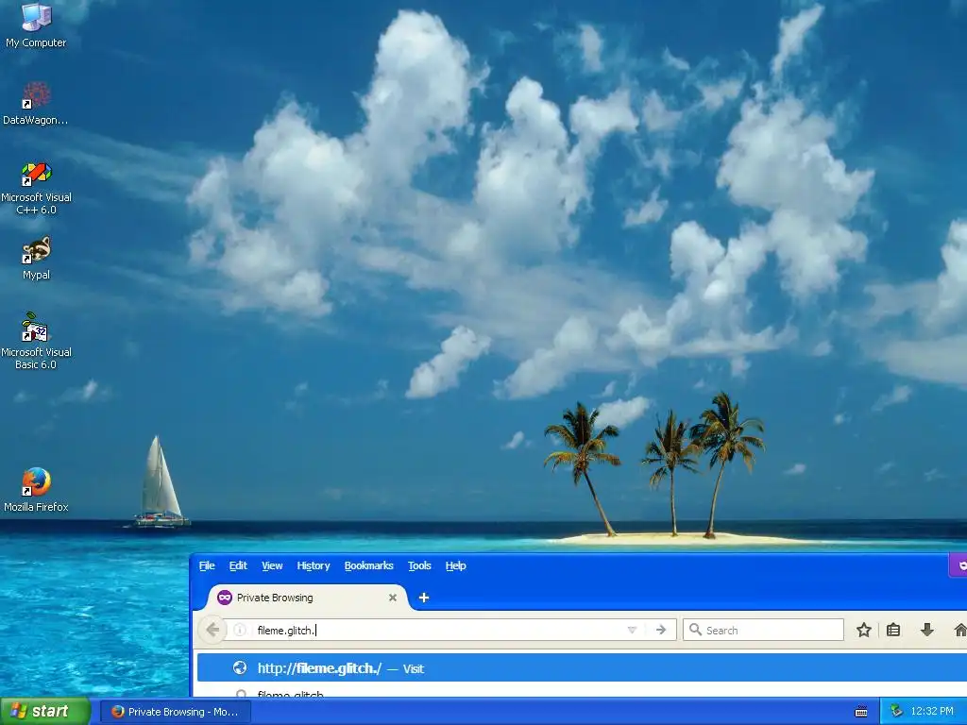
Task: Show site information icon in address bar
Action: [240, 630]
